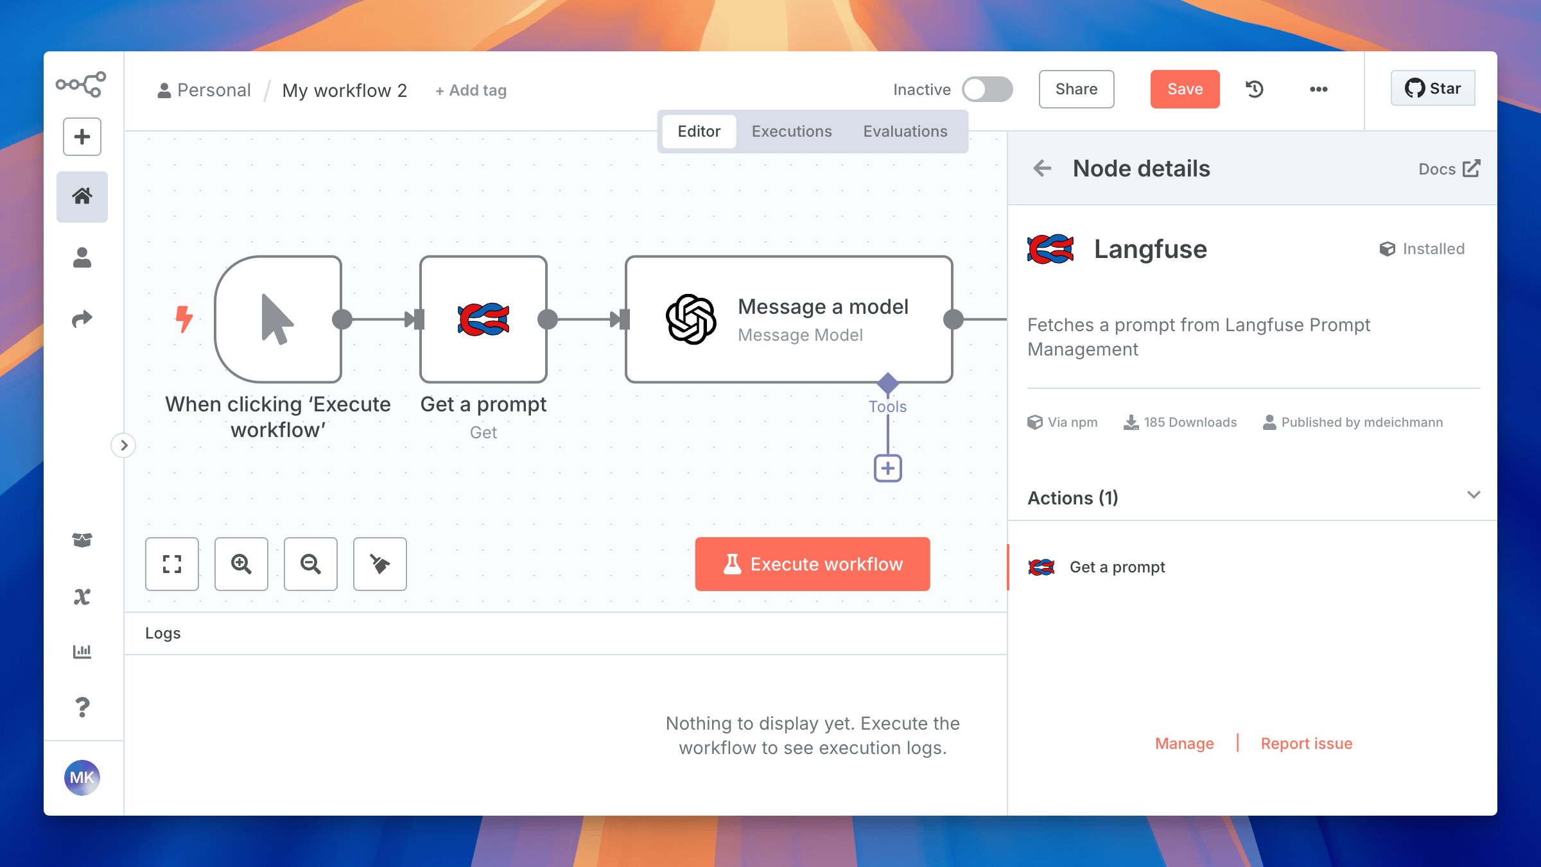1541x867 pixels.
Task: Select the home icon in the sidebar
Action: pyautogui.click(x=82, y=197)
